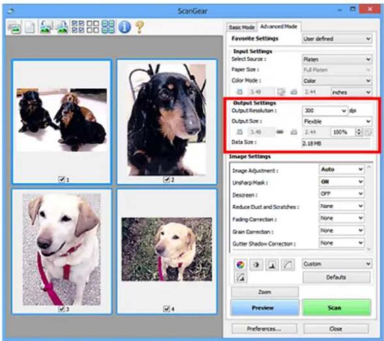Toggle the checkbox for image 4
384x341 pixels.
click(166, 309)
